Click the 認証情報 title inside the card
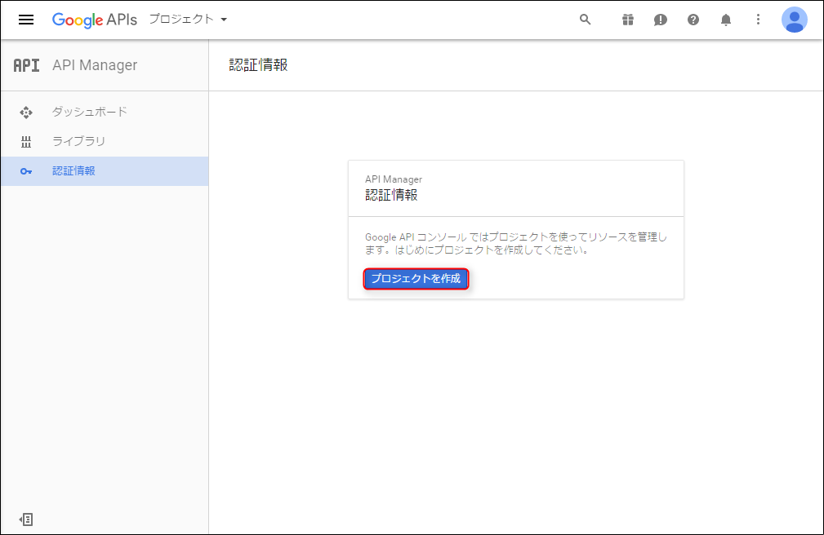Viewport: 824px width, 535px height. pos(391,195)
